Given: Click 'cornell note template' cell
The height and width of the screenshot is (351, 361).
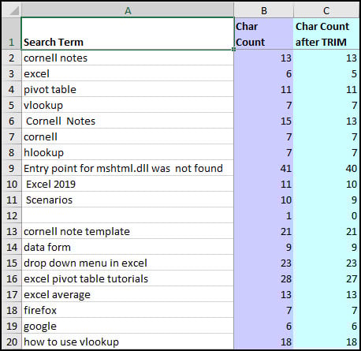Looking at the screenshot, I should pos(128,231).
